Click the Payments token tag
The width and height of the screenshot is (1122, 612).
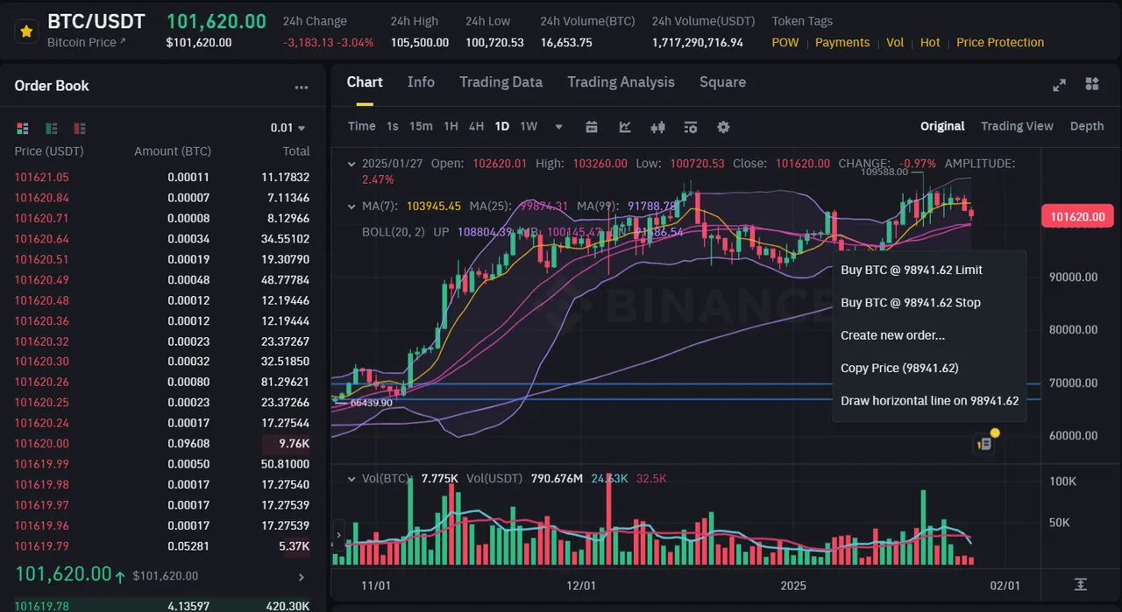842,42
